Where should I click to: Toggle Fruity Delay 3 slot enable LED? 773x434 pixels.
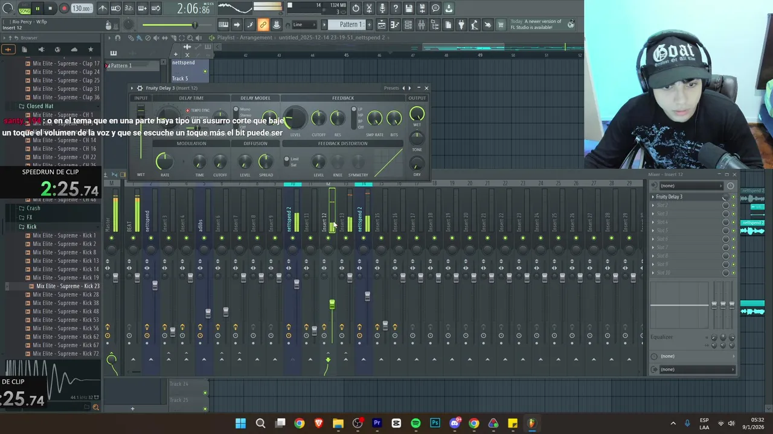734,197
